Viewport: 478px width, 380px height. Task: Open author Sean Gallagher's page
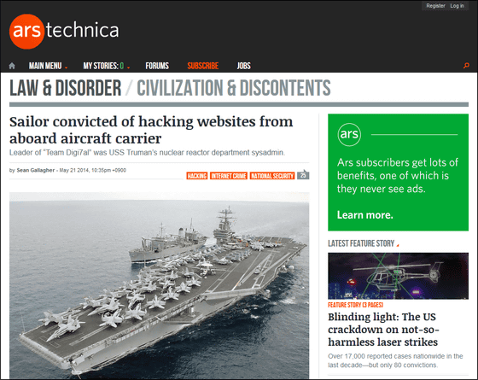tap(36, 170)
